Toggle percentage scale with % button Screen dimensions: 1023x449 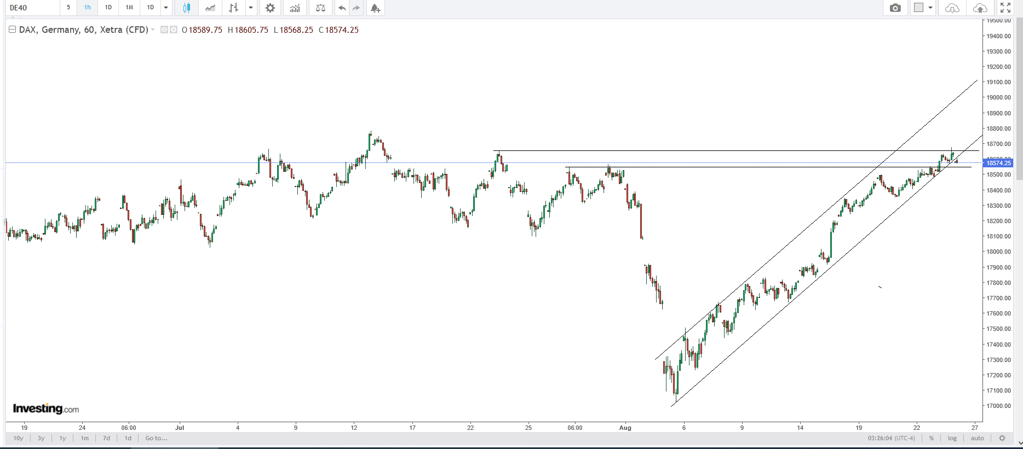(931, 438)
